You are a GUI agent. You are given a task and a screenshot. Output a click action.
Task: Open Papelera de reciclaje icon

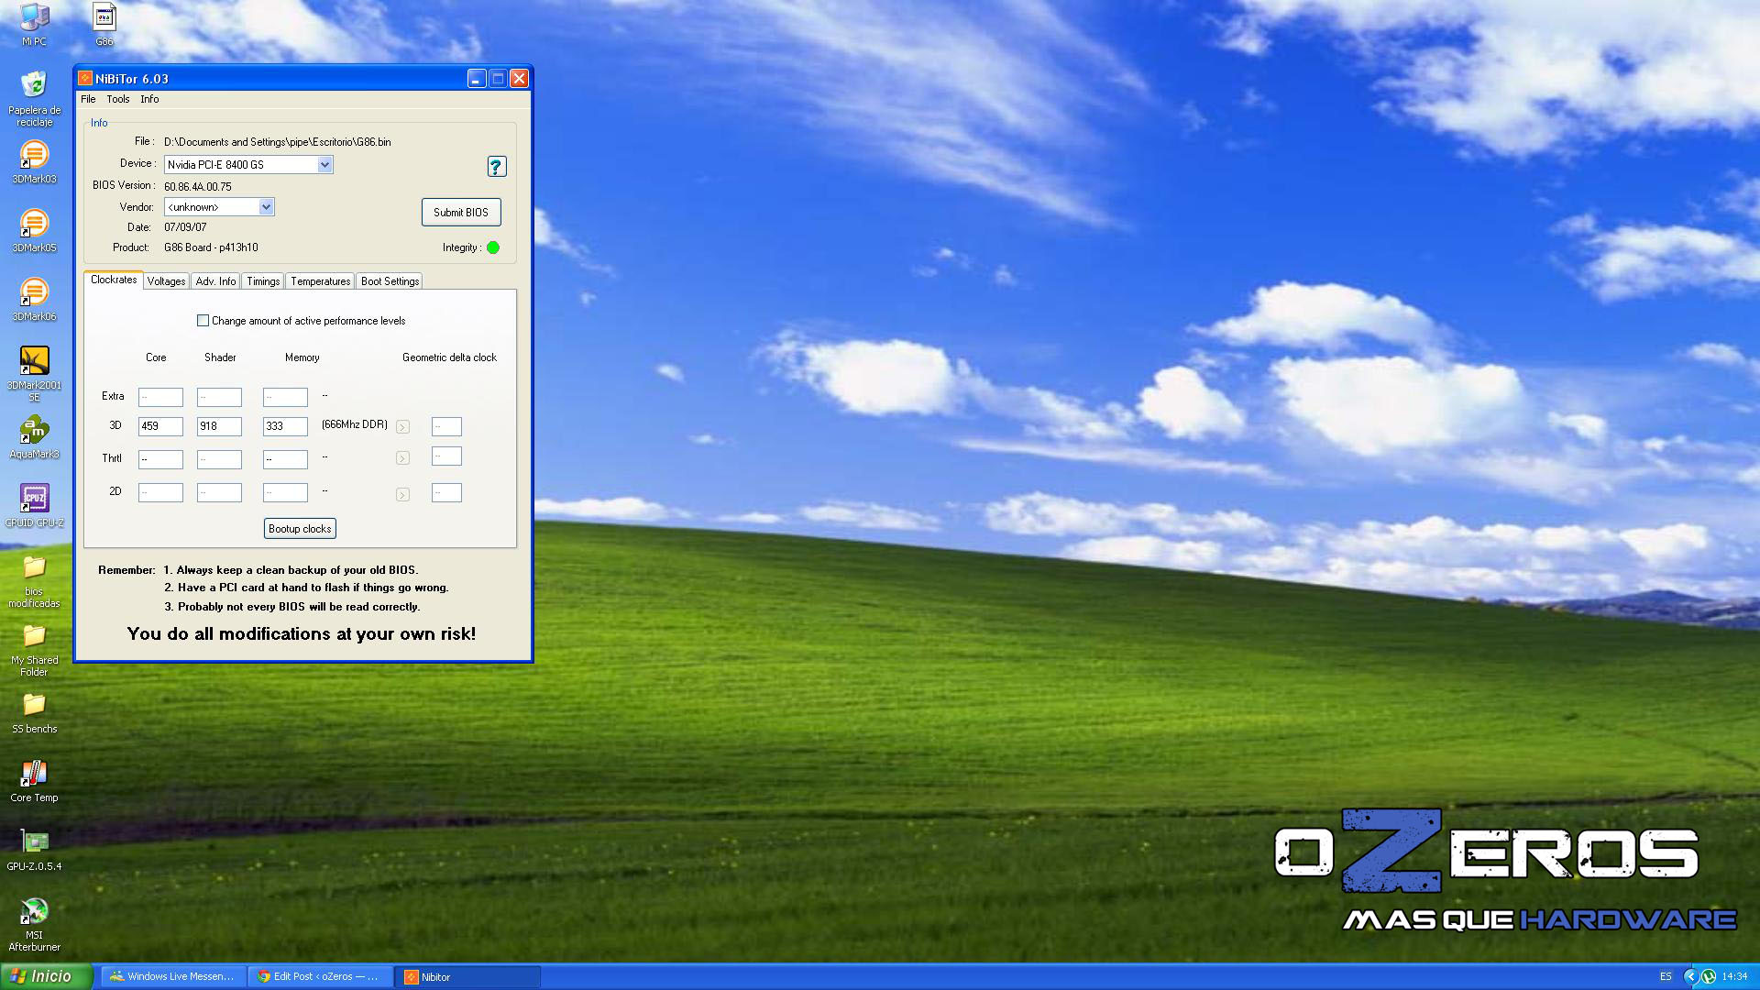pyautogui.click(x=34, y=98)
